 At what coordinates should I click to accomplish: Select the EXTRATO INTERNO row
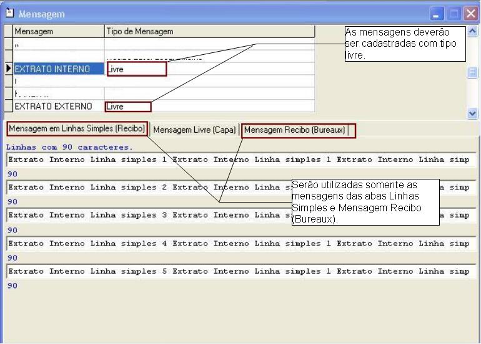(59, 69)
